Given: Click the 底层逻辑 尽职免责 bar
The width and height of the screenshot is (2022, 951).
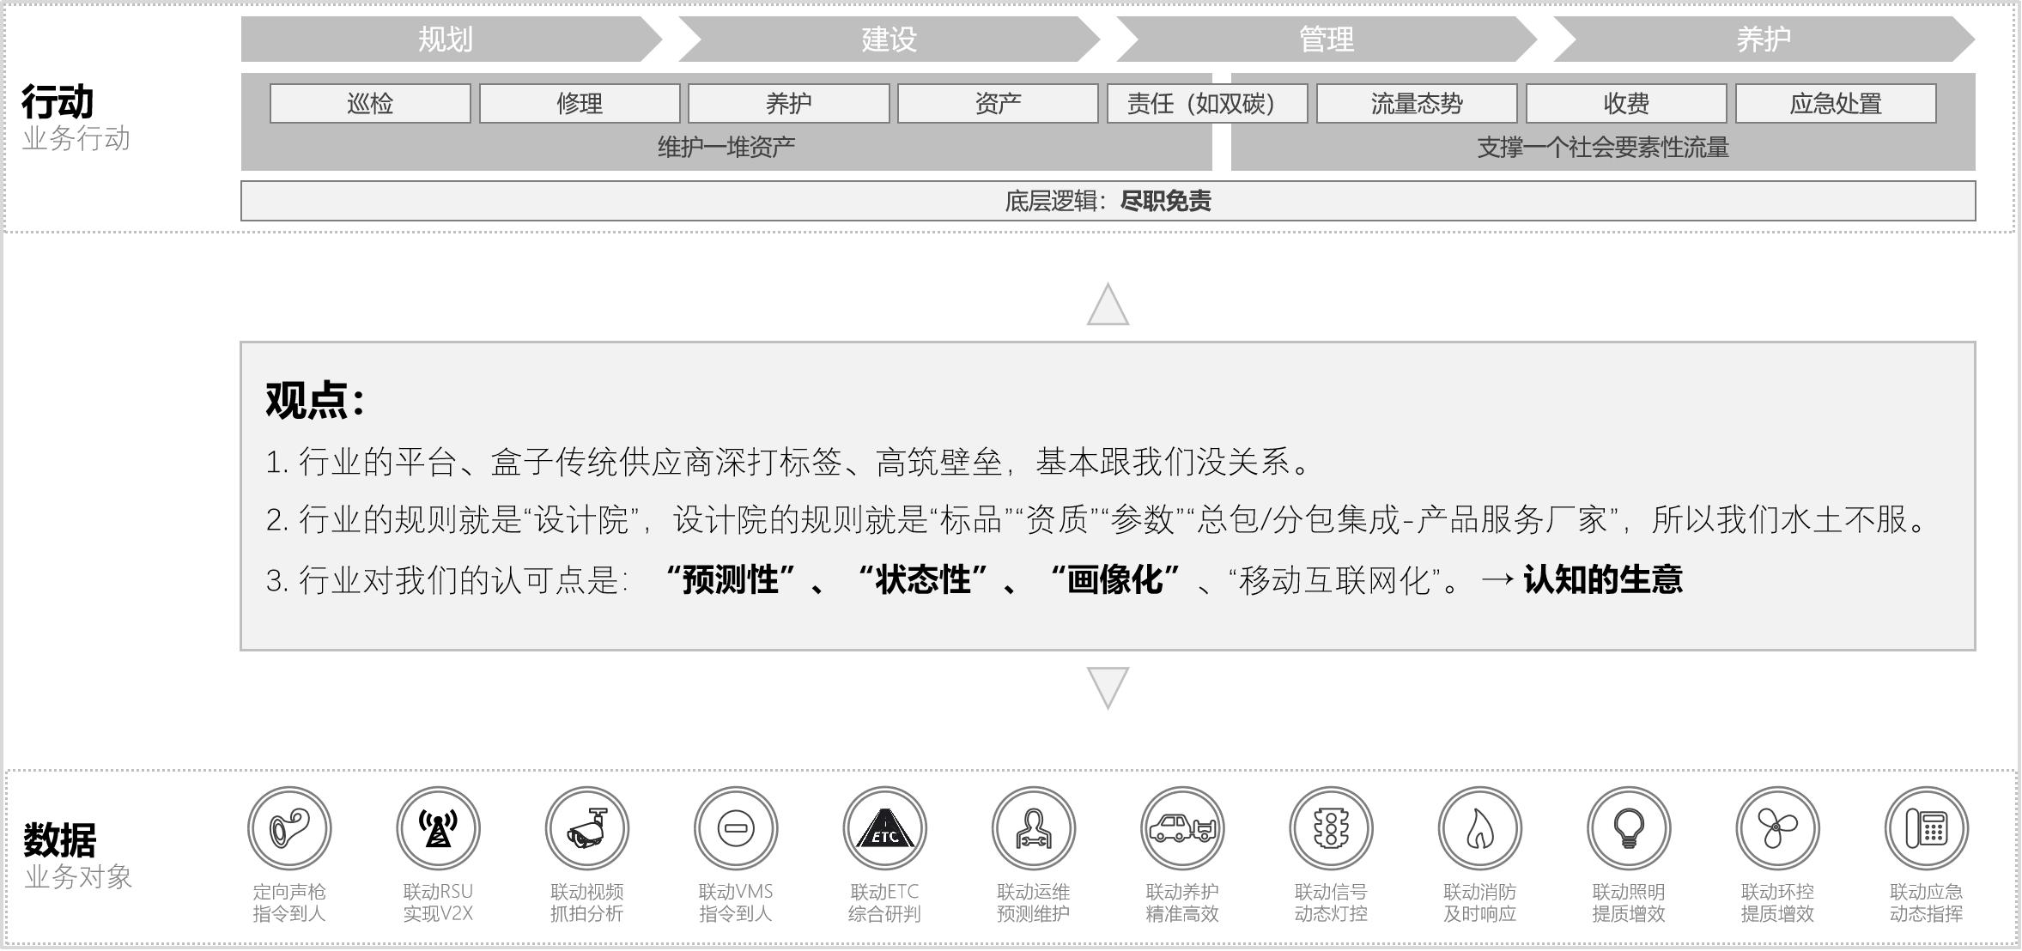Looking at the screenshot, I should point(1108,201).
